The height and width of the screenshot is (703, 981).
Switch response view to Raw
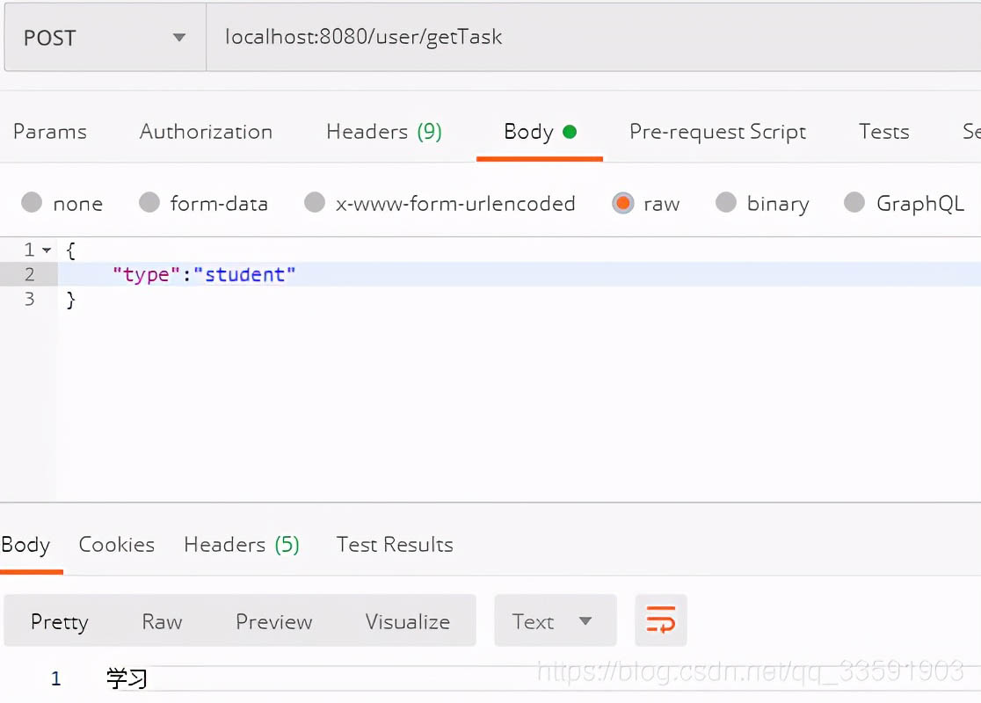click(162, 621)
